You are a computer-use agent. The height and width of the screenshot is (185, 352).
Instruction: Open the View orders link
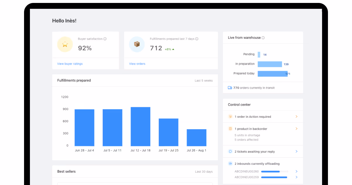(137, 64)
